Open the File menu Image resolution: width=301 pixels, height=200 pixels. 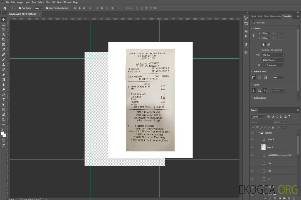[8, 2]
